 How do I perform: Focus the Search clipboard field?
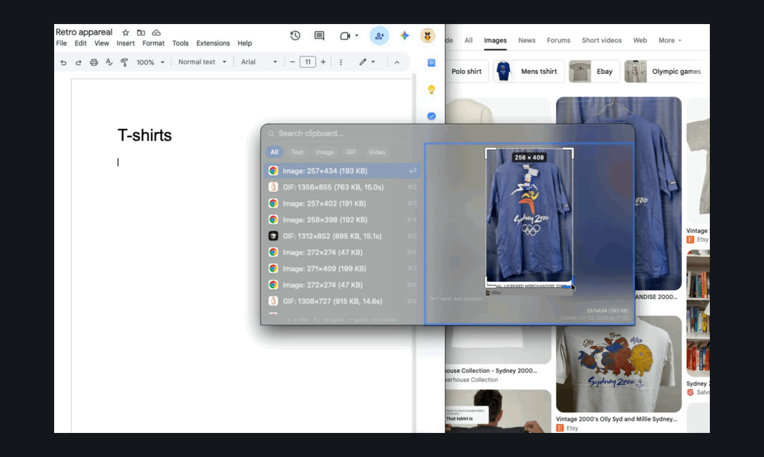click(448, 133)
